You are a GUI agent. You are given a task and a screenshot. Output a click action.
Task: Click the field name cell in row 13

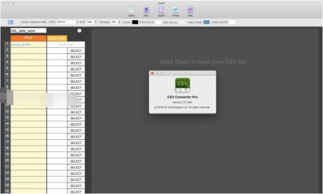click(29, 119)
